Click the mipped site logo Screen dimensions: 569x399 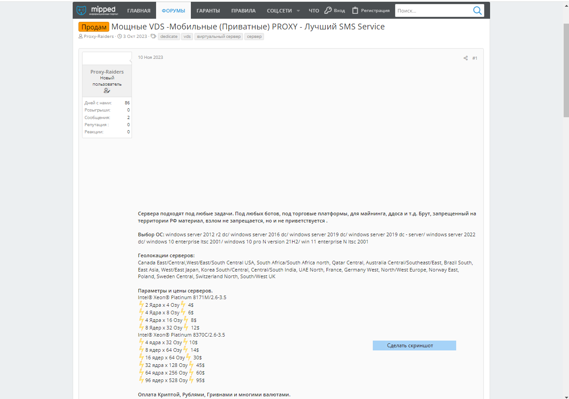pyautogui.click(x=97, y=10)
